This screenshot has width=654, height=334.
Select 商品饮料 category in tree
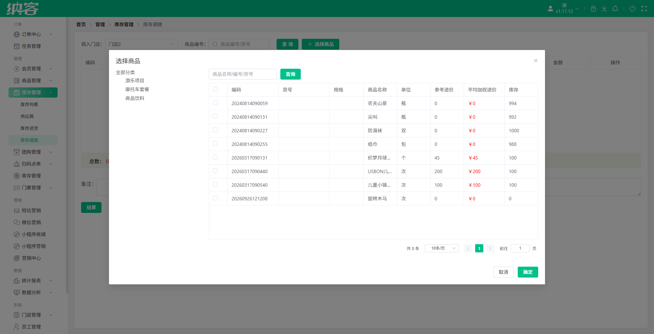point(135,98)
